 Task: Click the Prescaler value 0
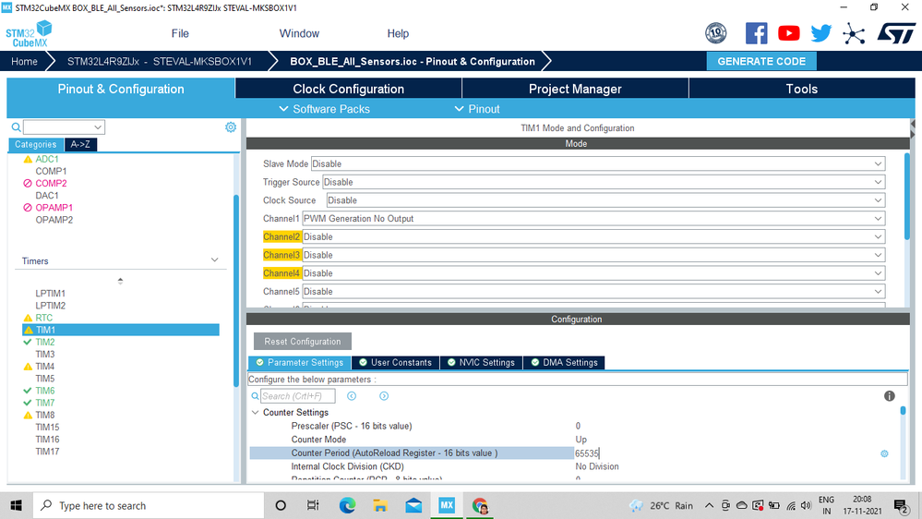click(578, 426)
